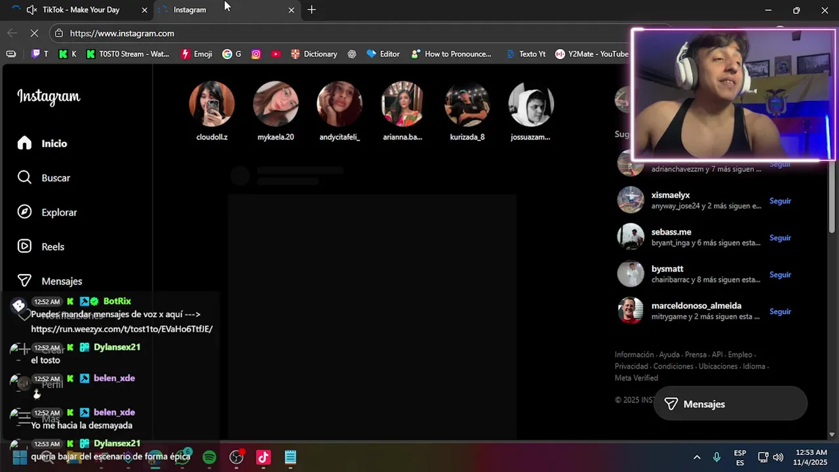
Task: Mute the TikTok tab audio icon
Action: pos(31,10)
